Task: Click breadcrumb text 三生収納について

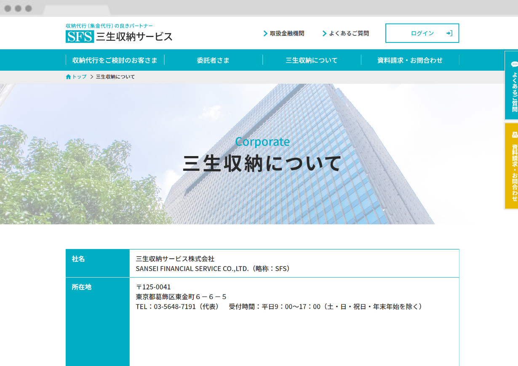Action: coord(115,77)
